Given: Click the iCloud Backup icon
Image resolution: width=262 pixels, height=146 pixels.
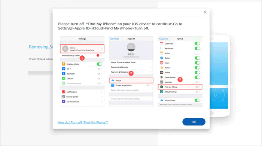Looking at the screenshot, I should [x=162, y=92].
